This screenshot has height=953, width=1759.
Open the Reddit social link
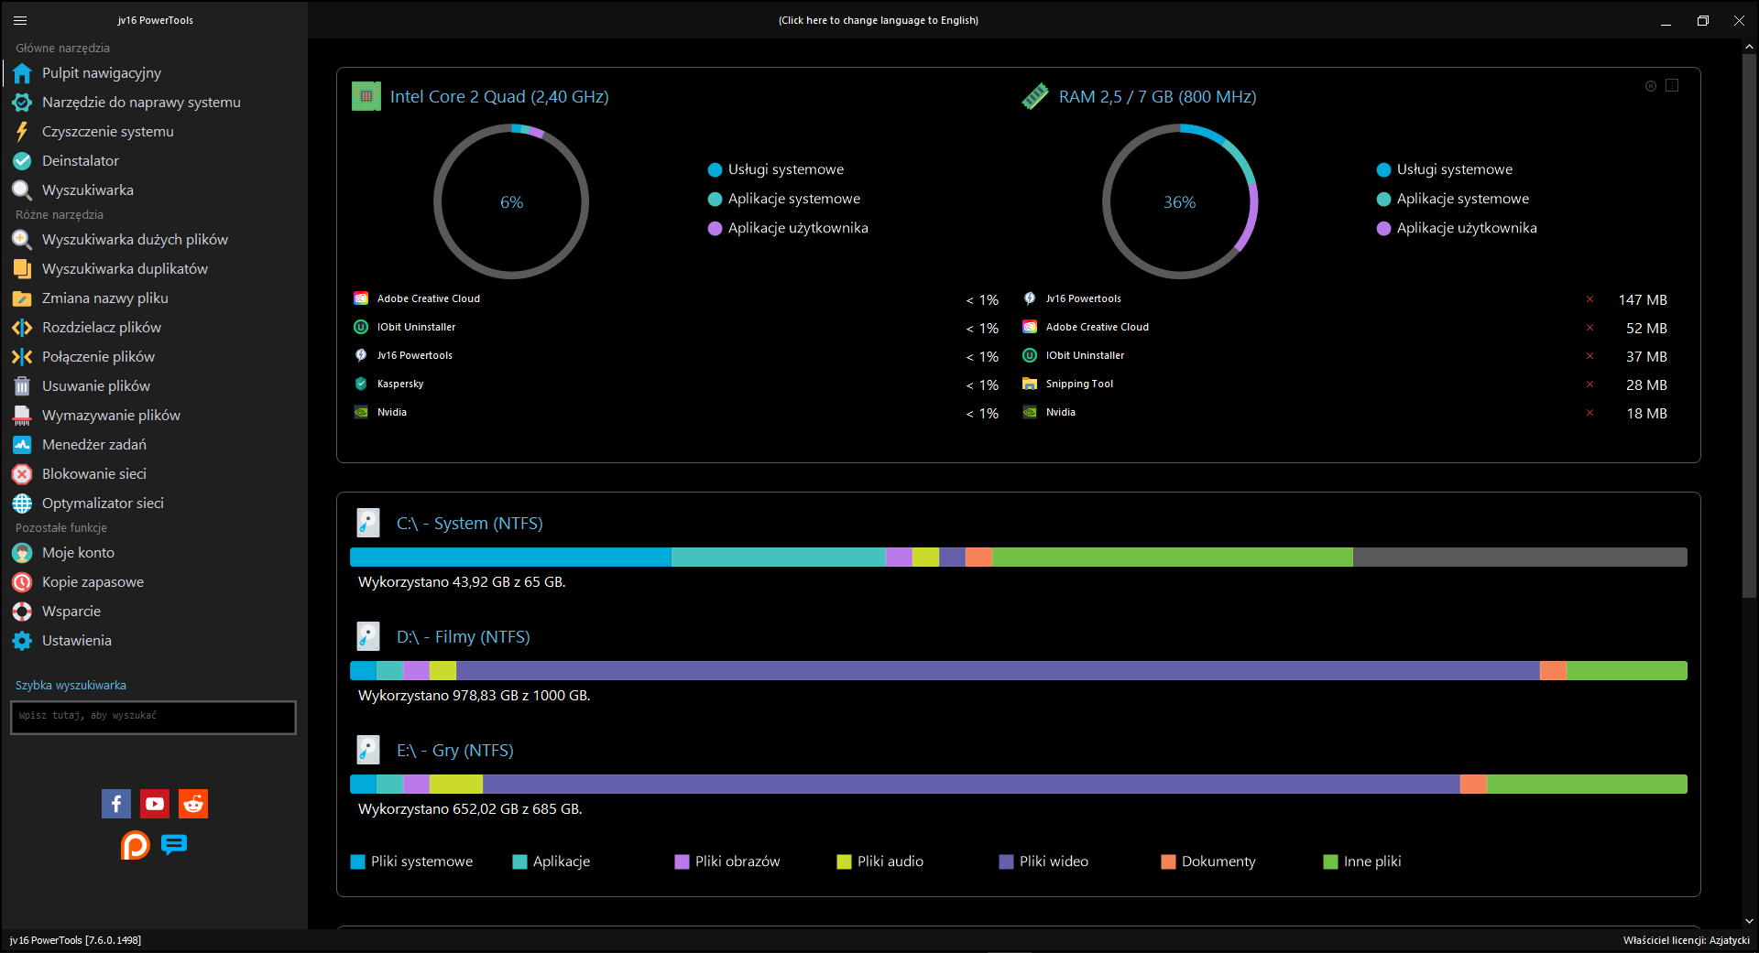(x=193, y=804)
